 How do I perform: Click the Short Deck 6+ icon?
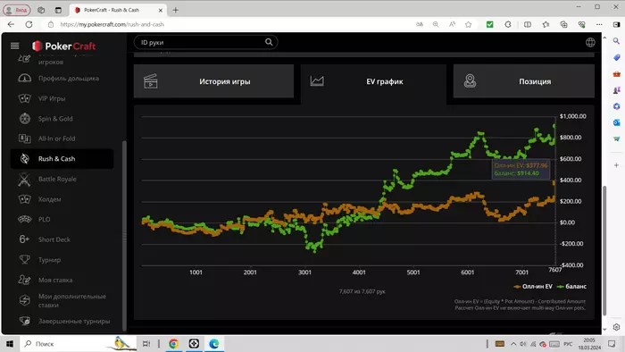[24, 239]
